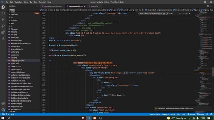The height and width of the screenshot is (120, 214).
Task: Open cart.php in explorer
Action: 14,58
